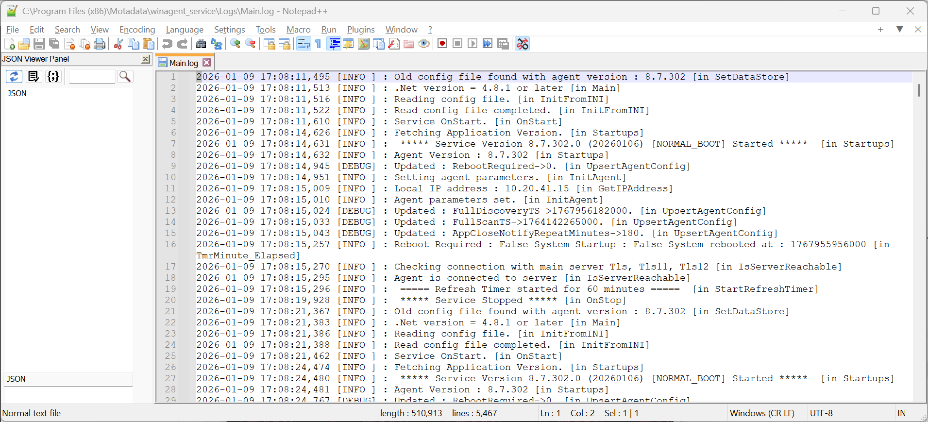Open the Settings menu
Screen dimensions: 928x422
(x=229, y=30)
